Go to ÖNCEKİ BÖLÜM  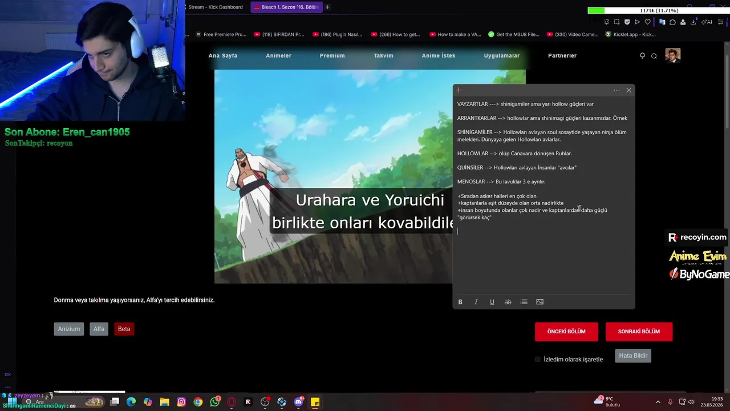pyautogui.click(x=566, y=332)
